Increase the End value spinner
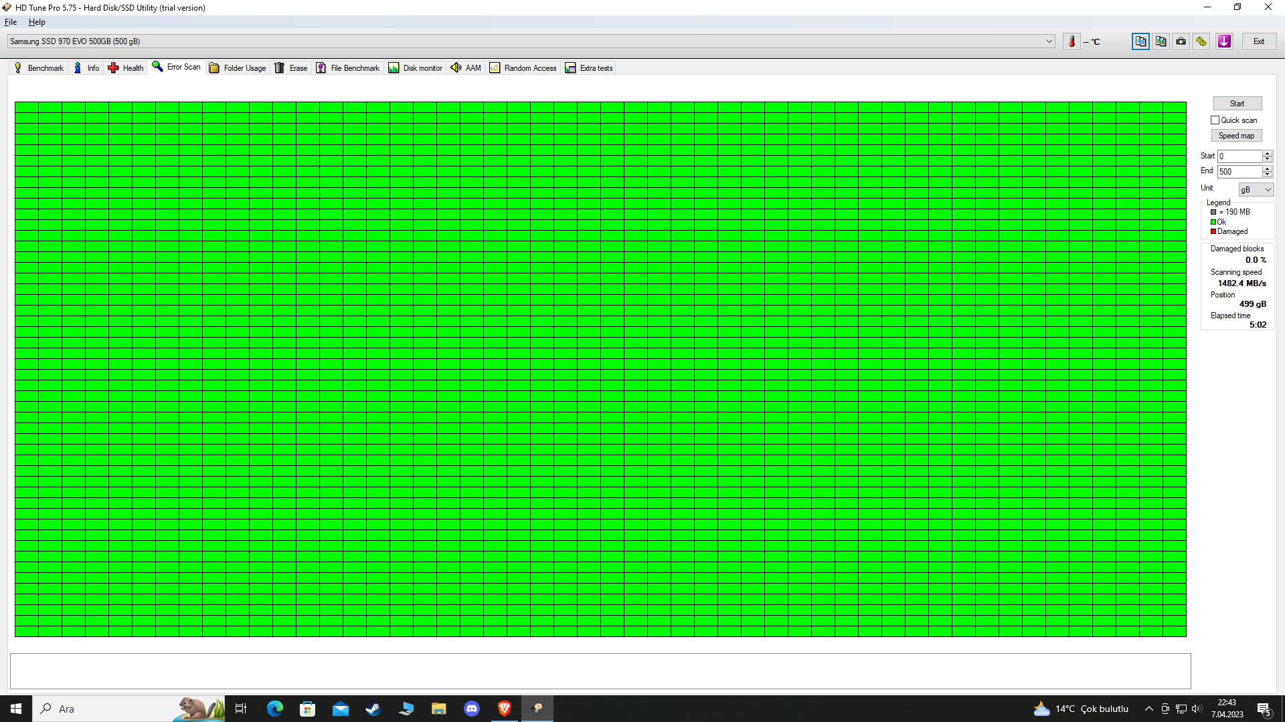Image resolution: width=1285 pixels, height=722 pixels. click(x=1267, y=168)
